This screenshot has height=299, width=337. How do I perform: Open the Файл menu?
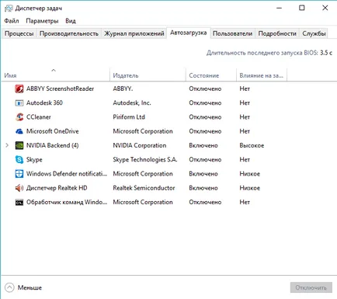(x=12, y=21)
